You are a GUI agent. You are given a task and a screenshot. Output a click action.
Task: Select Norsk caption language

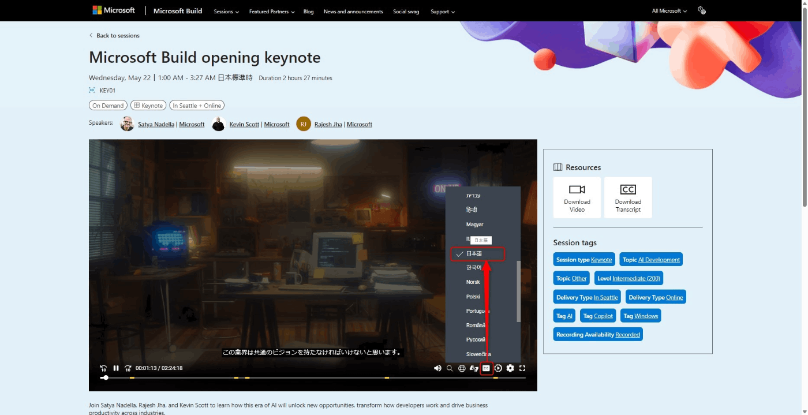(473, 282)
